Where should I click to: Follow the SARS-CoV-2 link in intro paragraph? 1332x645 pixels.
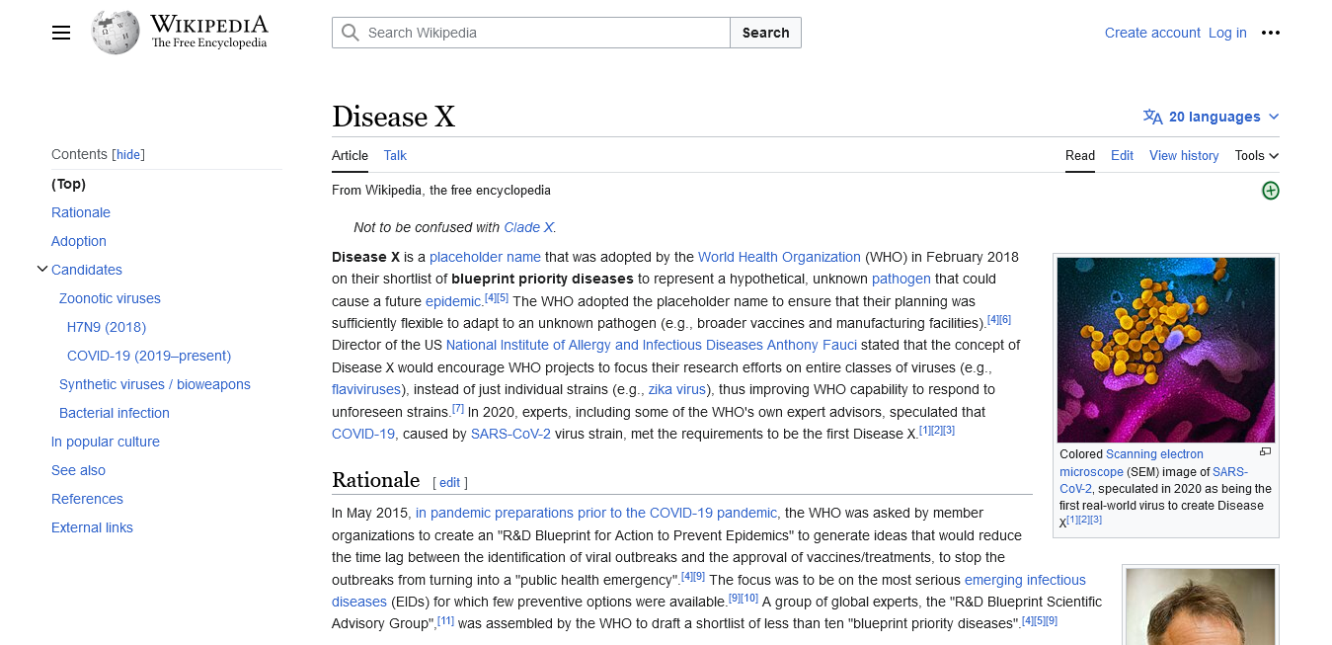coord(510,434)
